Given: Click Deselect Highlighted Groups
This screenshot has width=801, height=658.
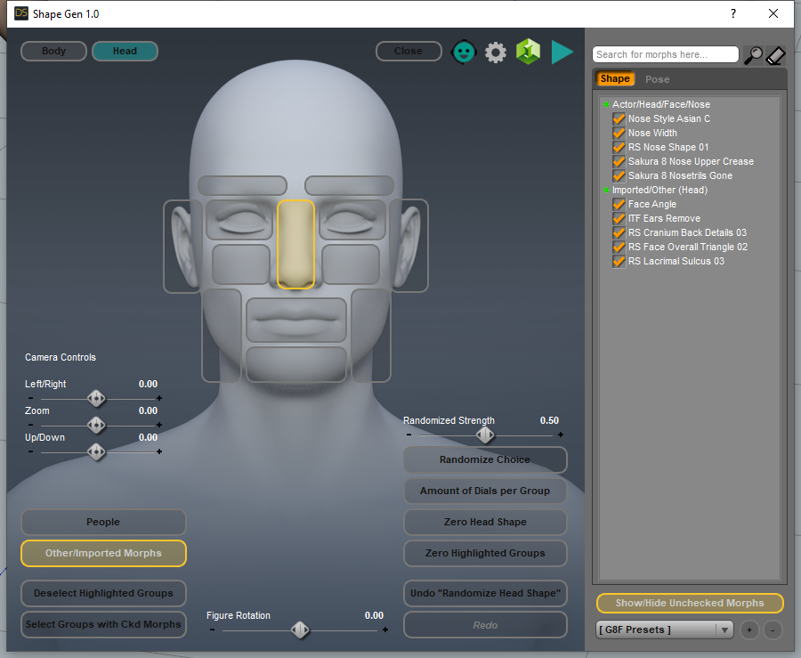Looking at the screenshot, I should (x=103, y=593).
